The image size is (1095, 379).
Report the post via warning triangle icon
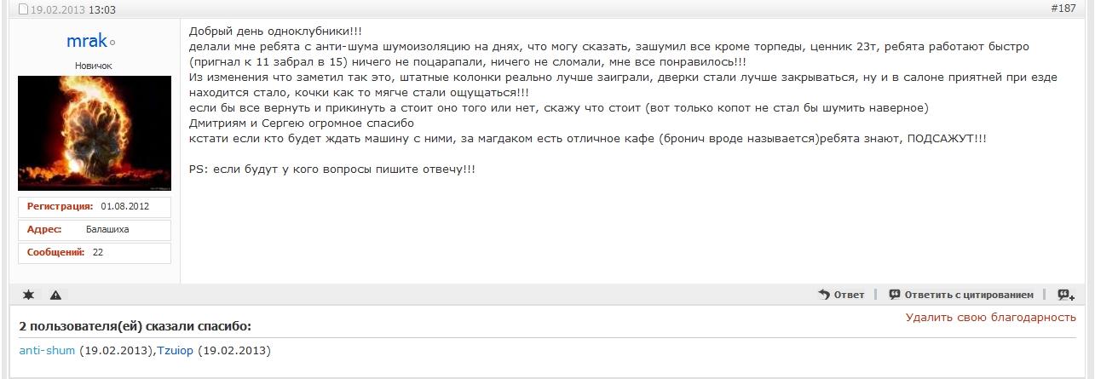(x=55, y=295)
